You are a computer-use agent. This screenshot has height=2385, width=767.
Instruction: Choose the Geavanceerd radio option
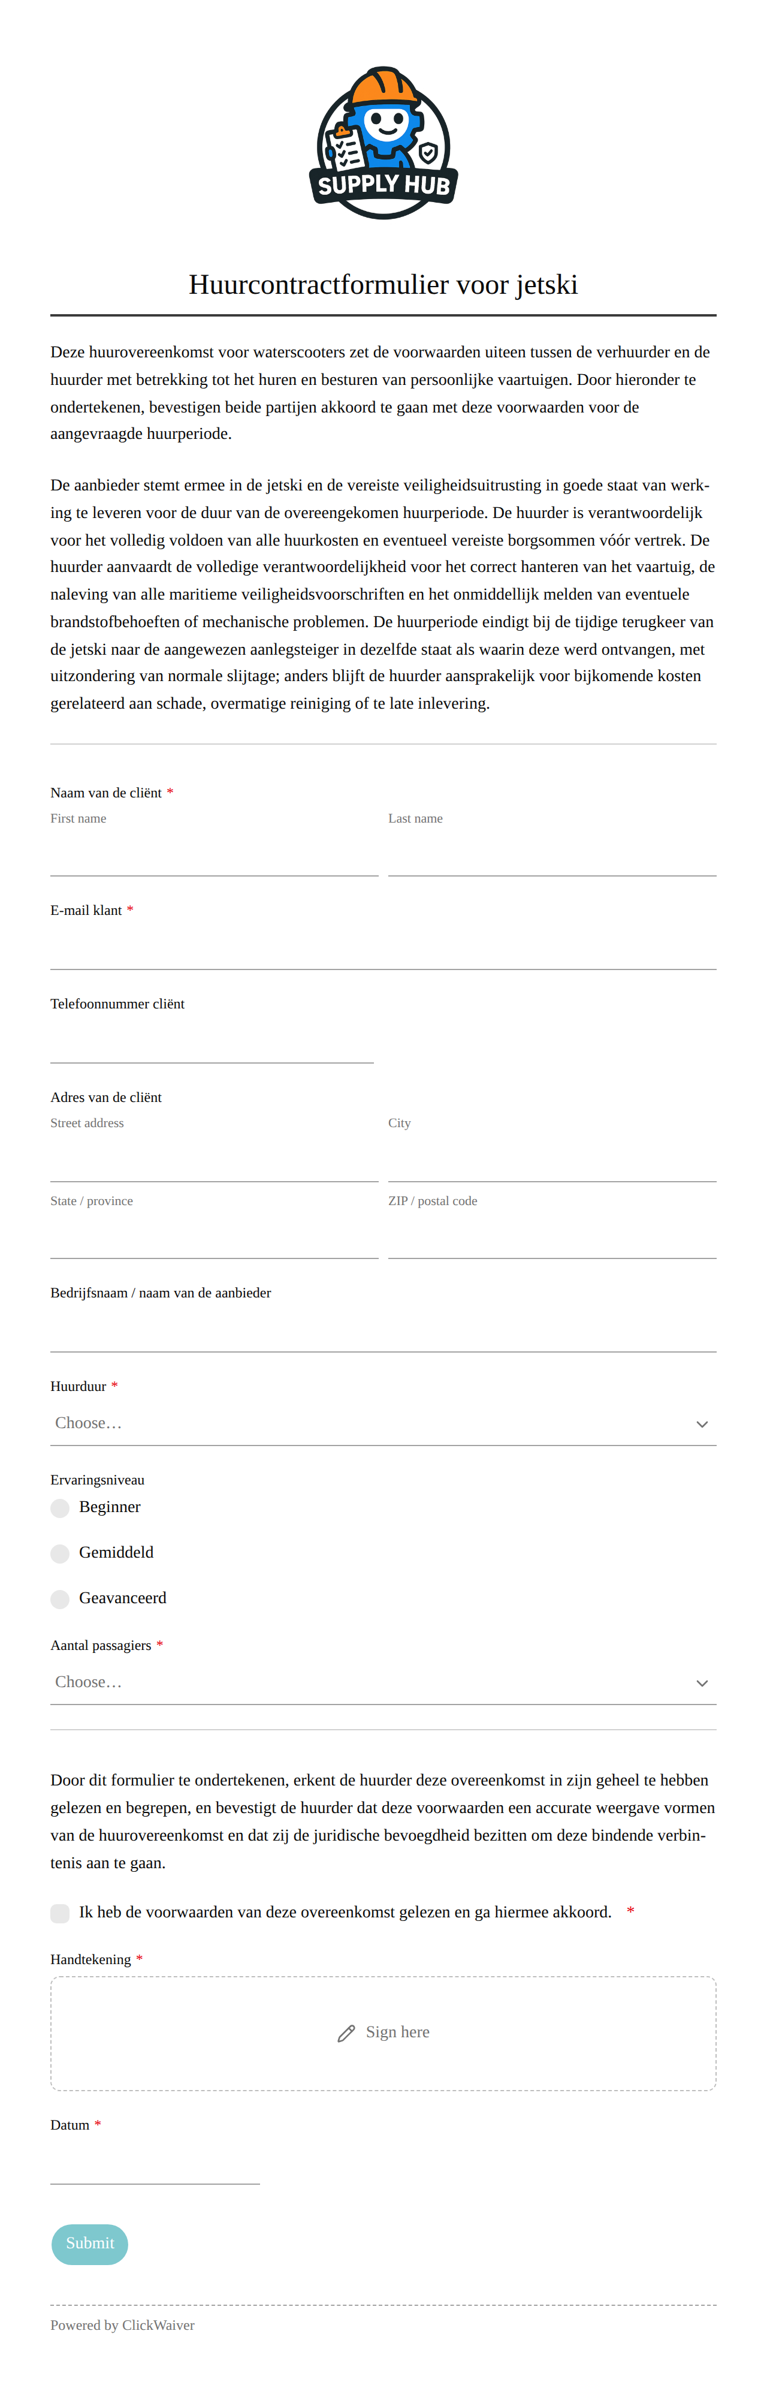click(60, 1599)
